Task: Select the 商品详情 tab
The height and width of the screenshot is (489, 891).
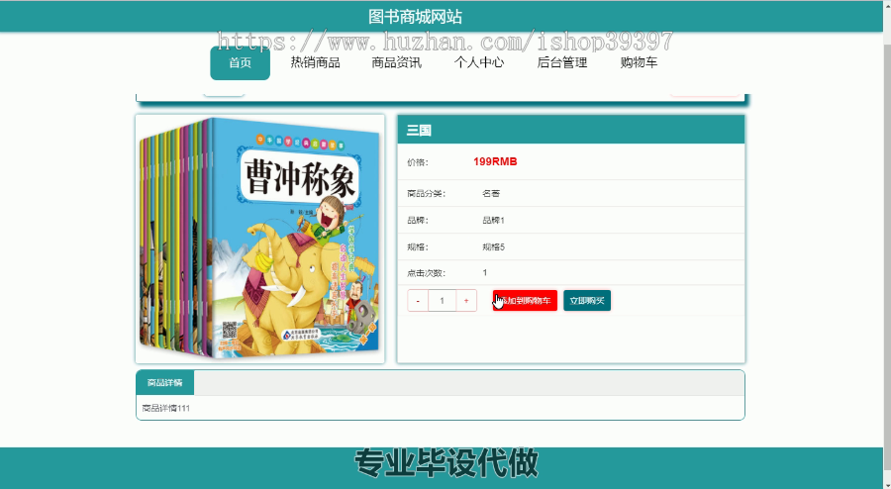Action: point(164,383)
